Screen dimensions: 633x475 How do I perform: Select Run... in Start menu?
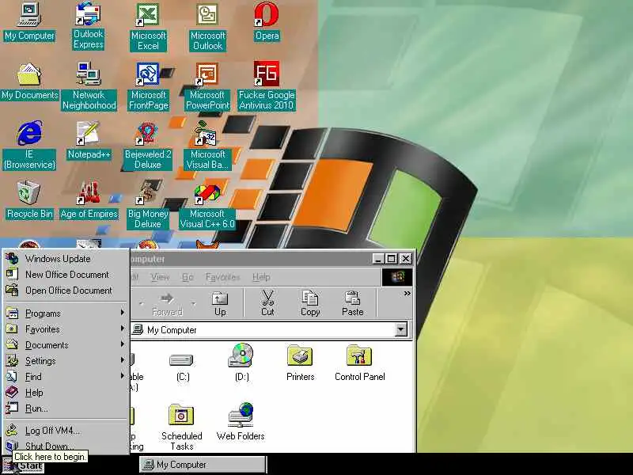65,408
